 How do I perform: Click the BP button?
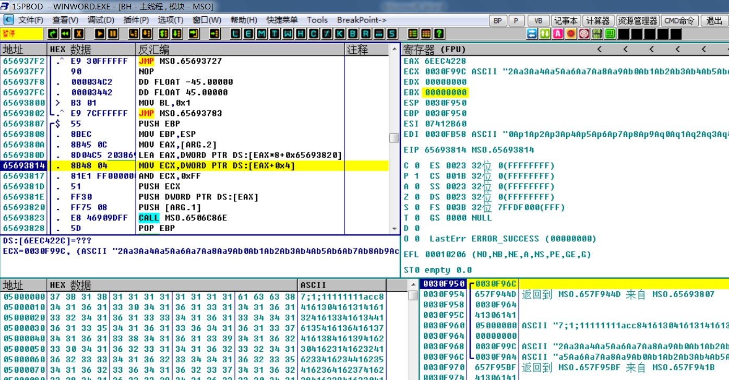click(x=498, y=20)
